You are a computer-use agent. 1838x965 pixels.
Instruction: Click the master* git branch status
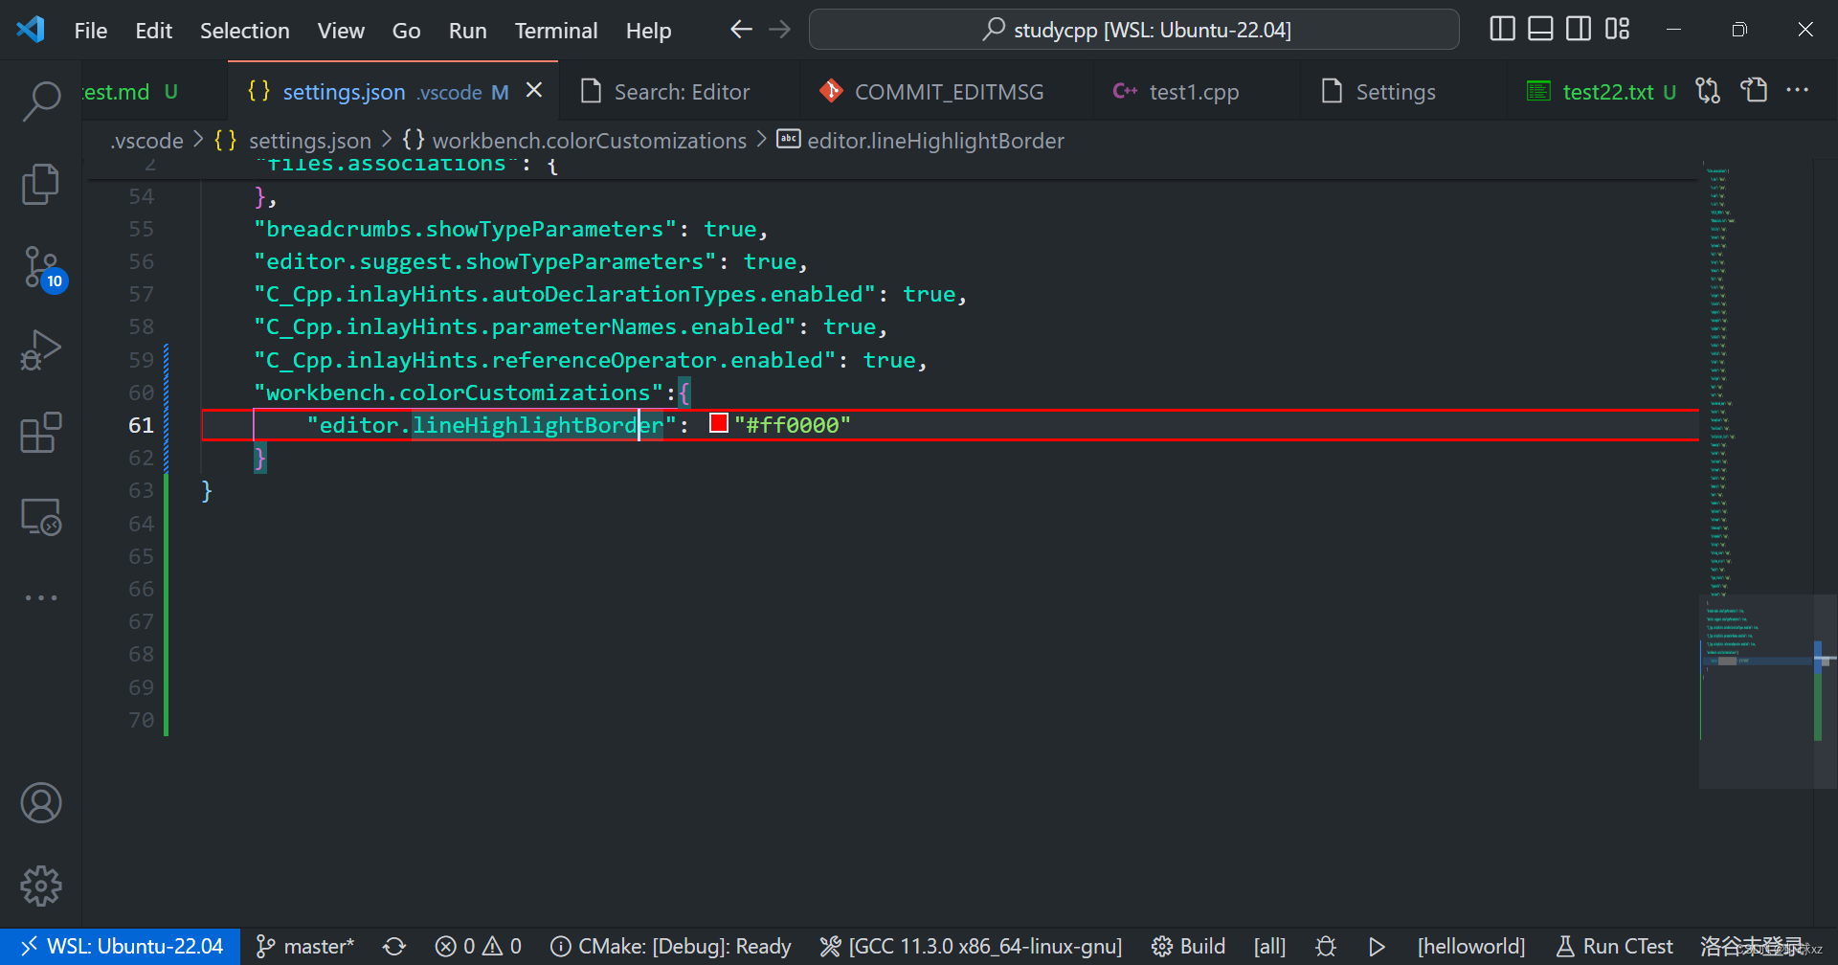(305, 947)
